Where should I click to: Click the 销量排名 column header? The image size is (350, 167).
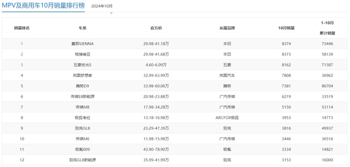(22, 28)
